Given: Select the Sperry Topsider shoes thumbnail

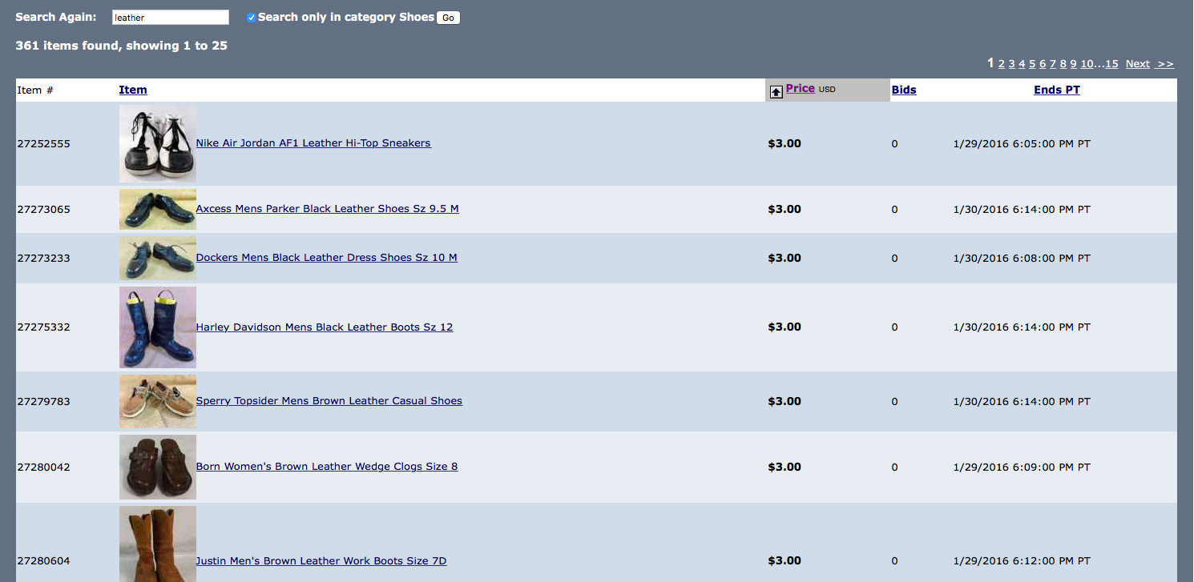Looking at the screenshot, I should (x=157, y=401).
